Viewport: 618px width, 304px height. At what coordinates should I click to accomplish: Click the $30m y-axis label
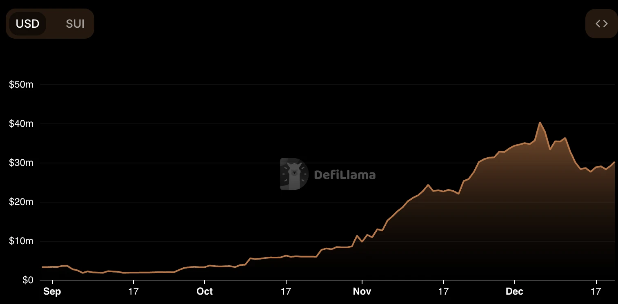(x=21, y=163)
